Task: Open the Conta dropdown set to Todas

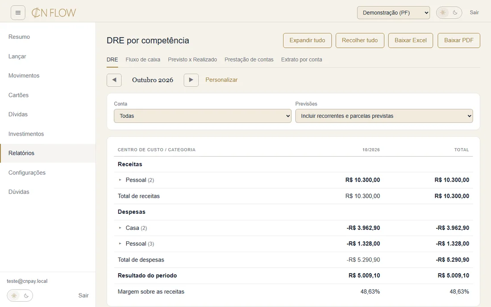Action: point(203,116)
